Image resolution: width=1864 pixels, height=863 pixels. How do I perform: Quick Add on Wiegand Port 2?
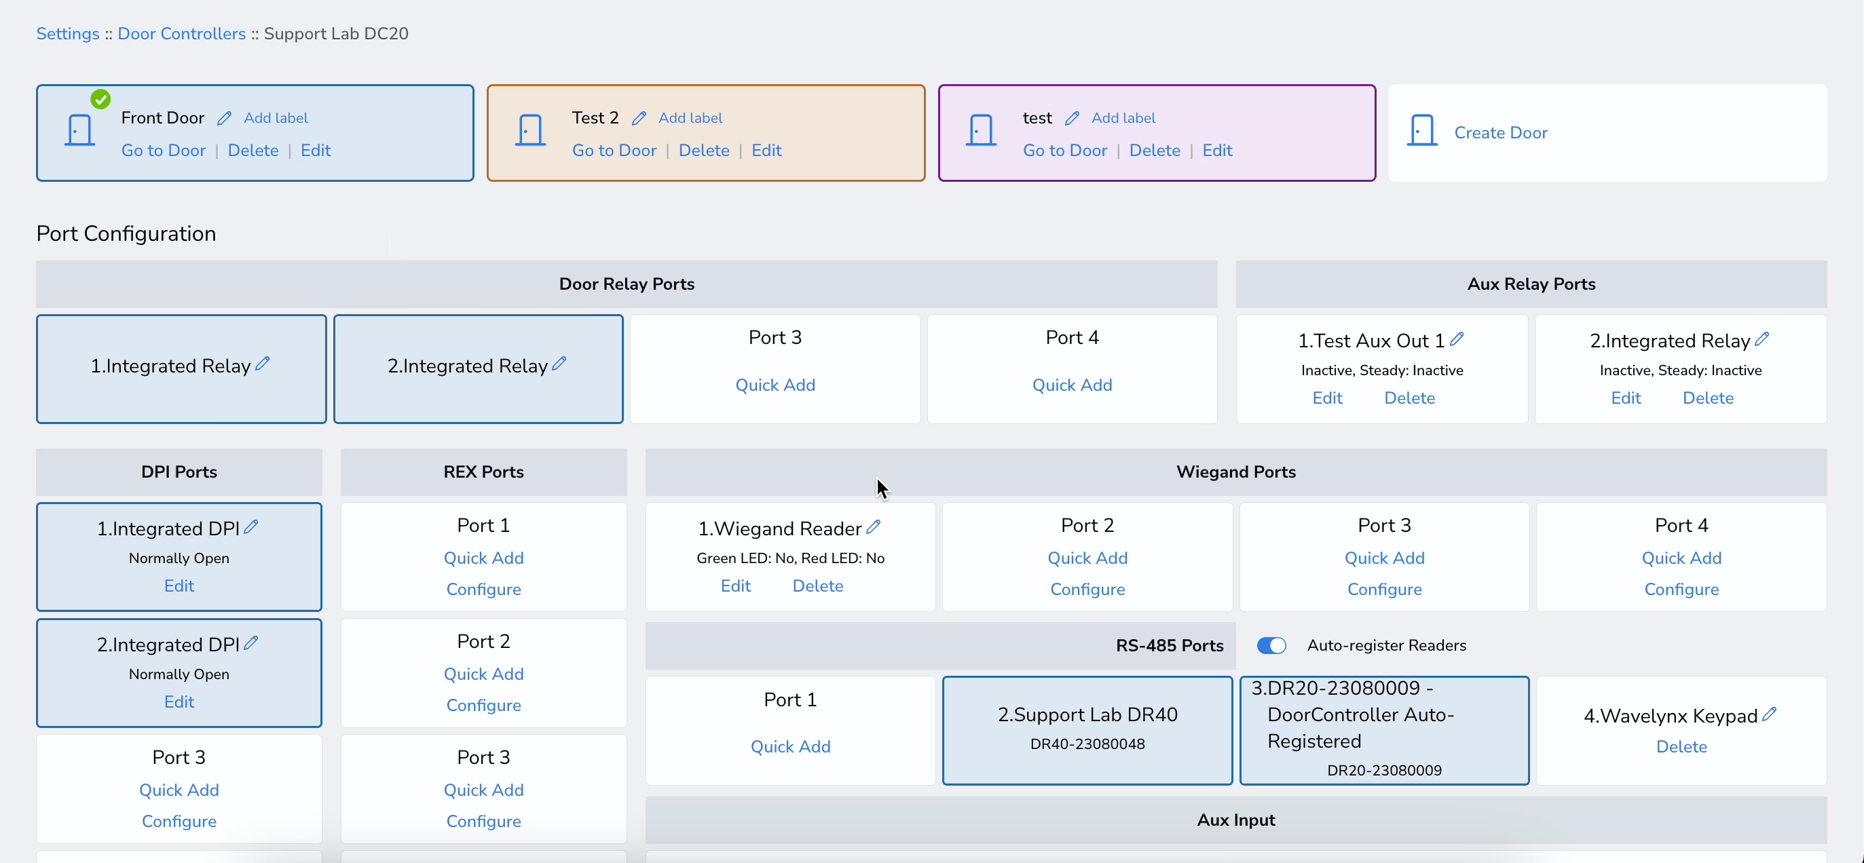tap(1087, 558)
